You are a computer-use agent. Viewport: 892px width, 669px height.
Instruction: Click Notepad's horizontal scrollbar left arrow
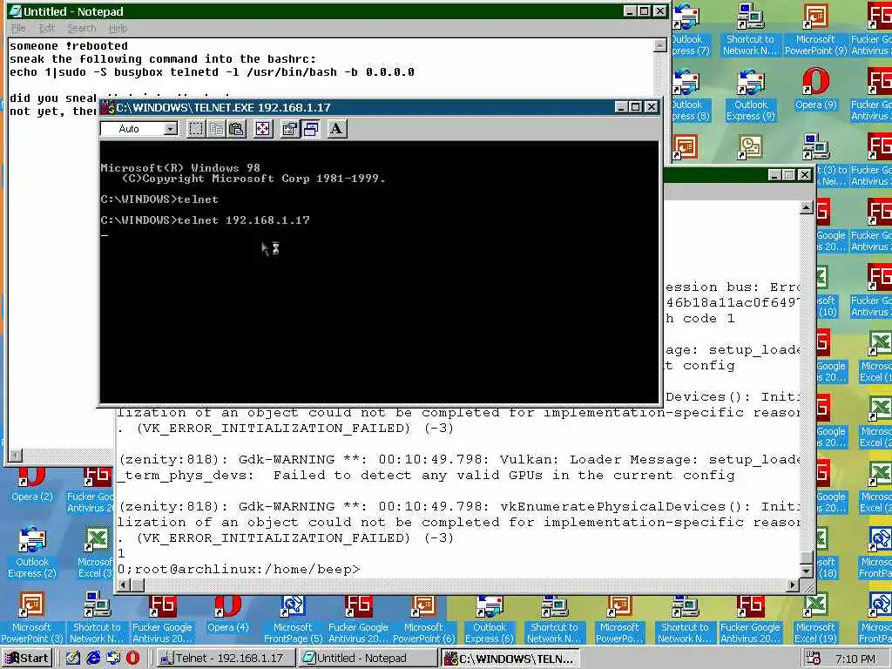(x=16, y=455)
